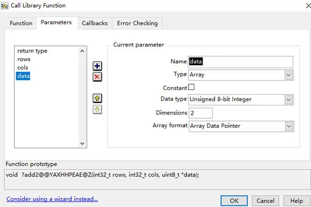This screenshot has height=207, width=311.
Task: Click parameter list scroll down arrow
Action: point(82,143)
